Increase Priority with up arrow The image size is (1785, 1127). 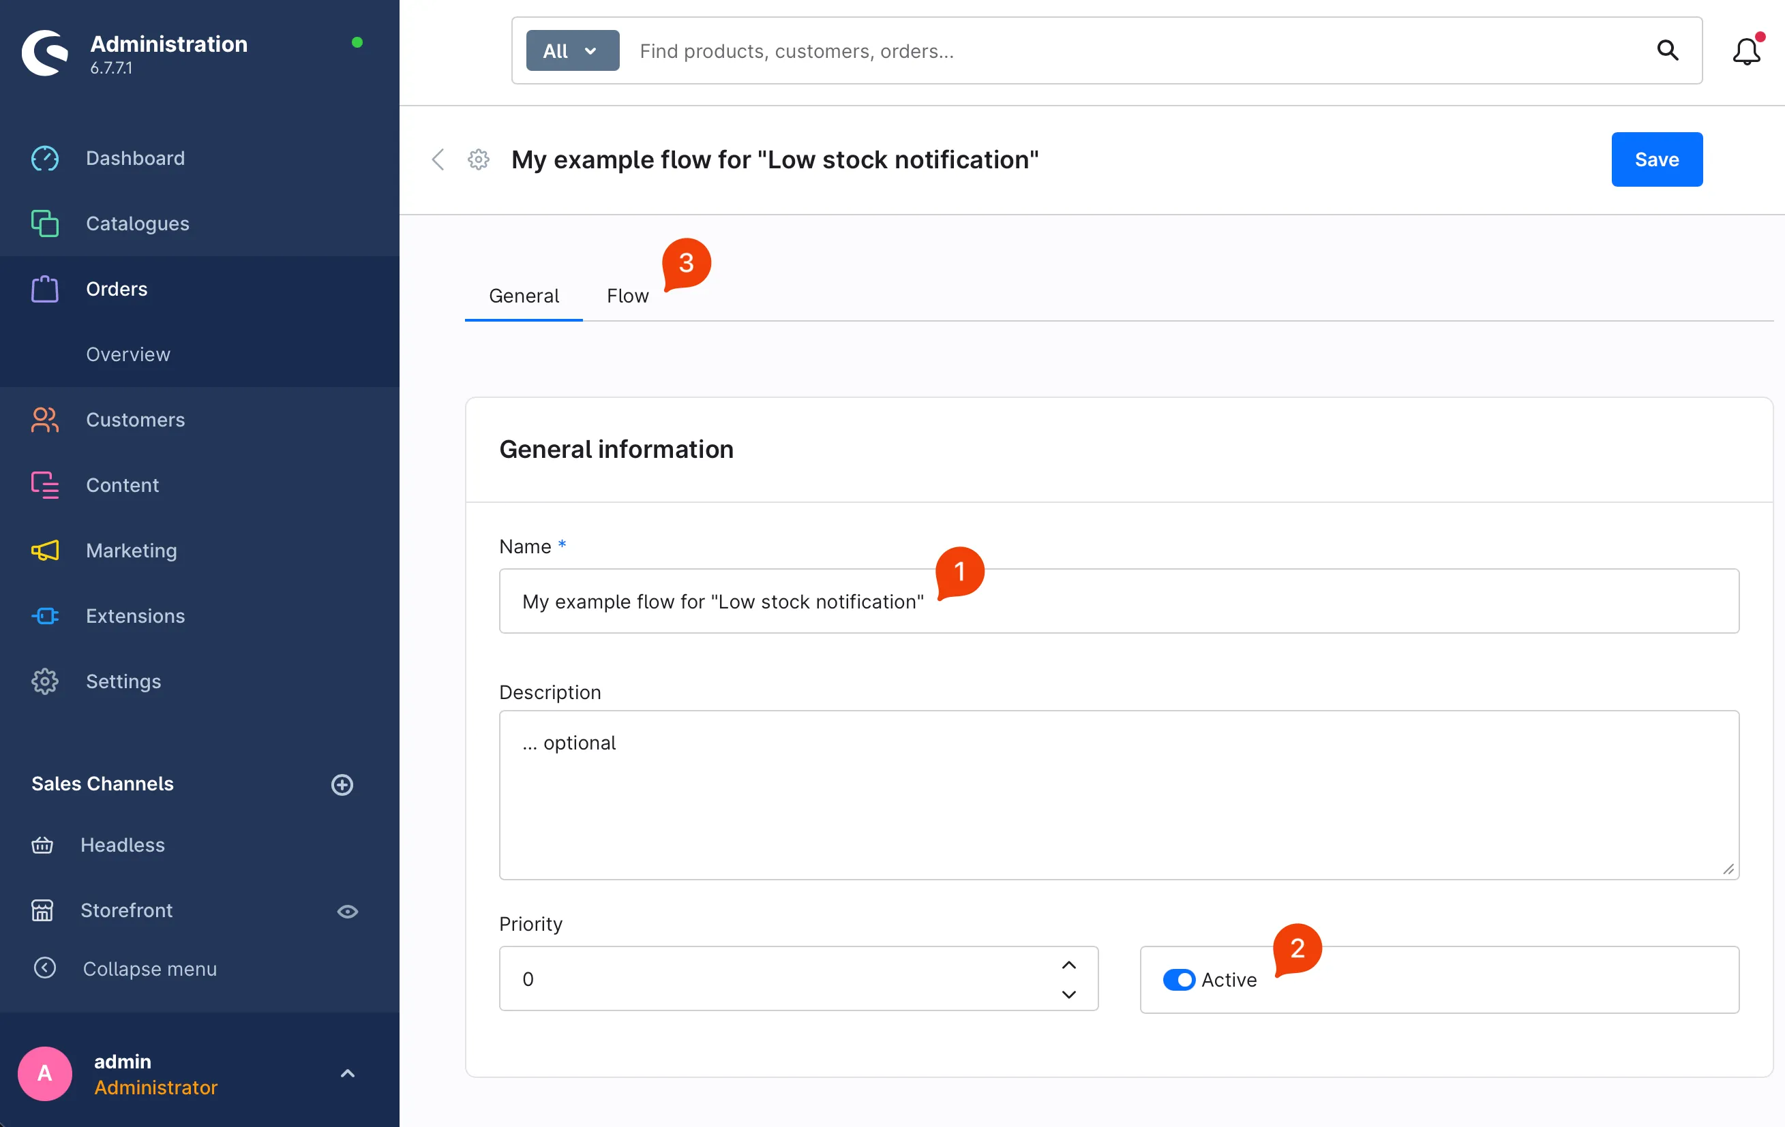tap(1068, 965)
